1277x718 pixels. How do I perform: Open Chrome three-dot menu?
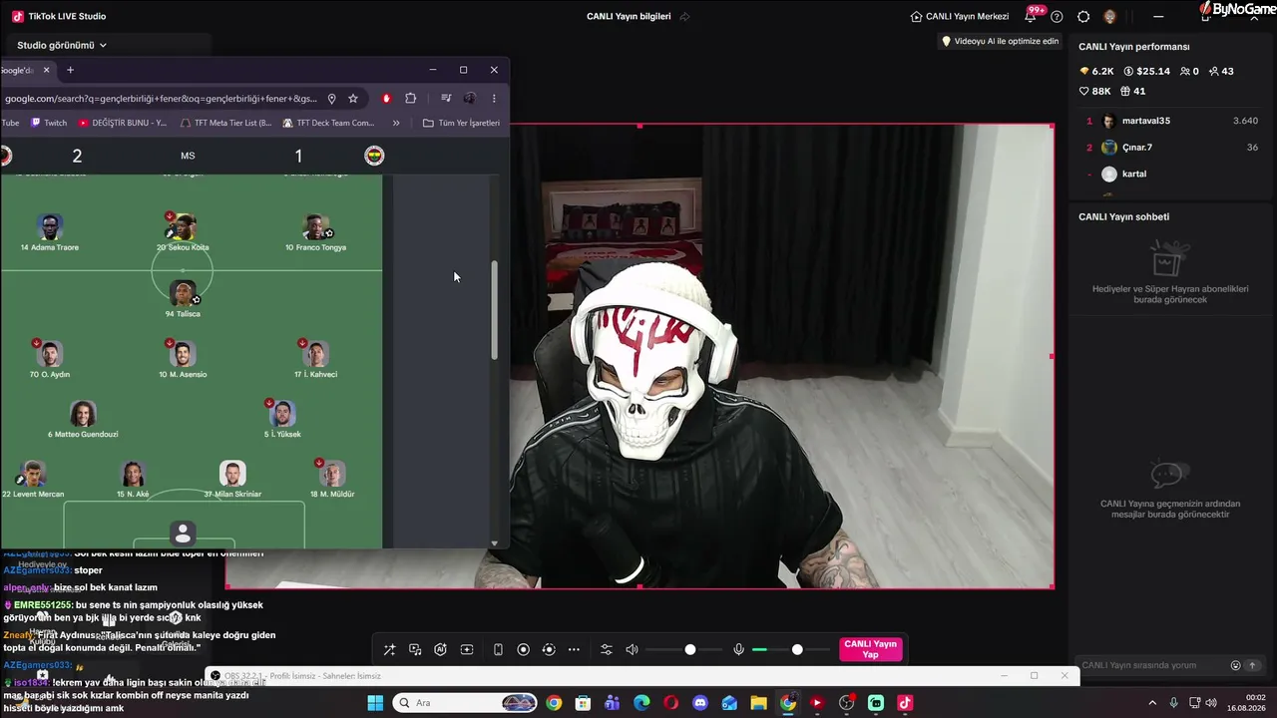(494, 99)
